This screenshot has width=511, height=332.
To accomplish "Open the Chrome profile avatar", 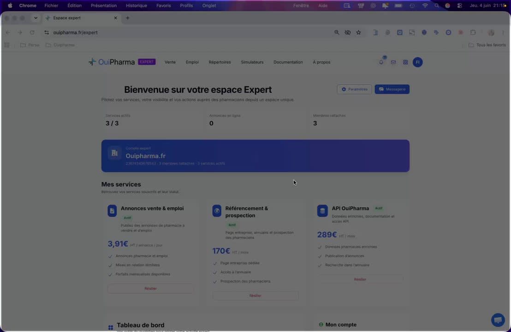I will coord(491,33).
